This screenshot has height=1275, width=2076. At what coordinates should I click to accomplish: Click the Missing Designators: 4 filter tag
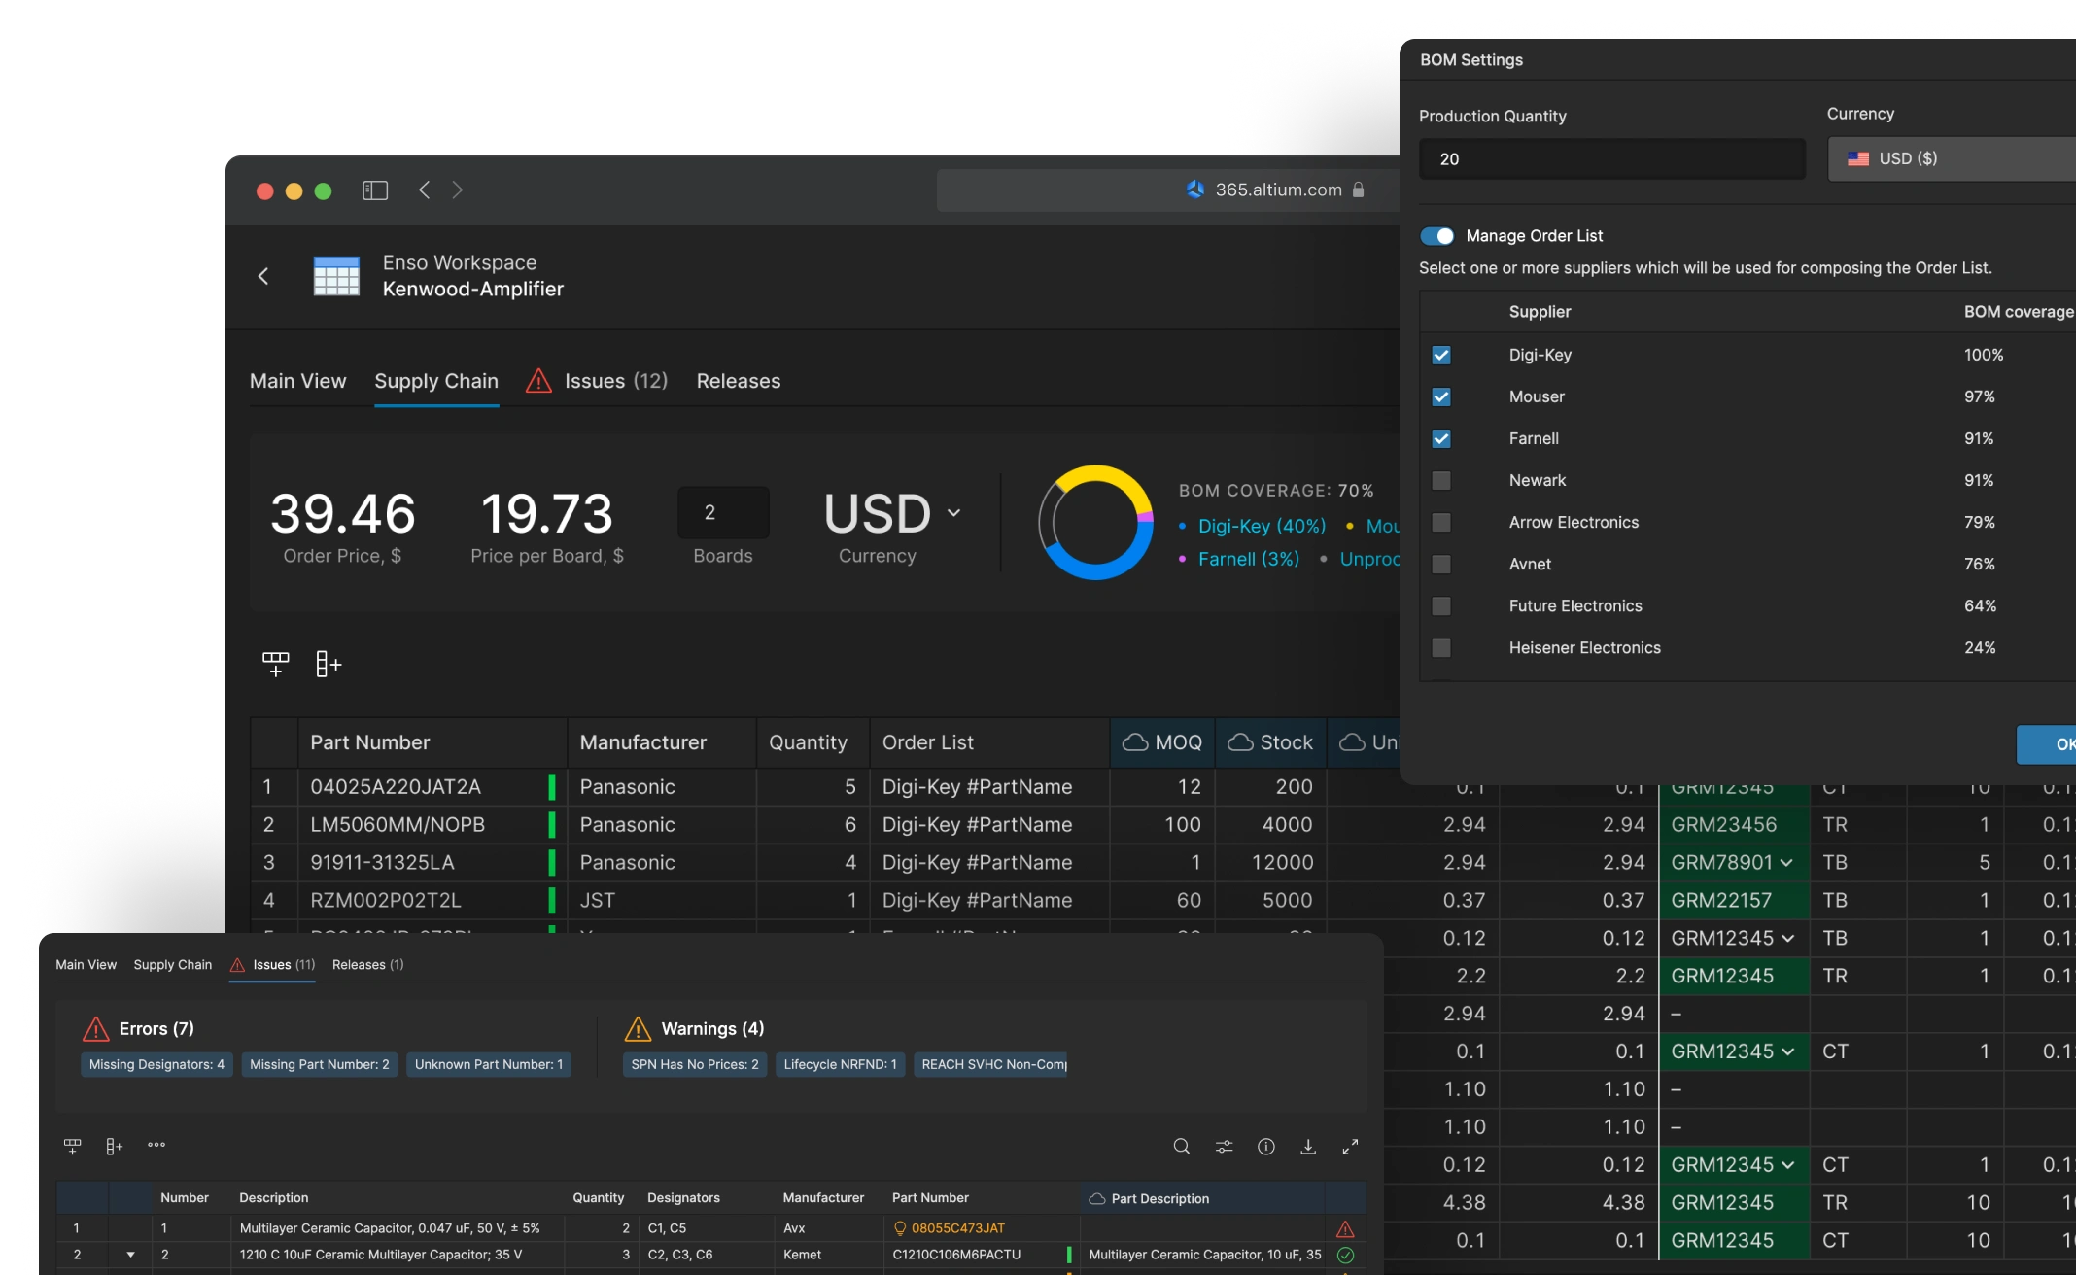pos(156,1065)
